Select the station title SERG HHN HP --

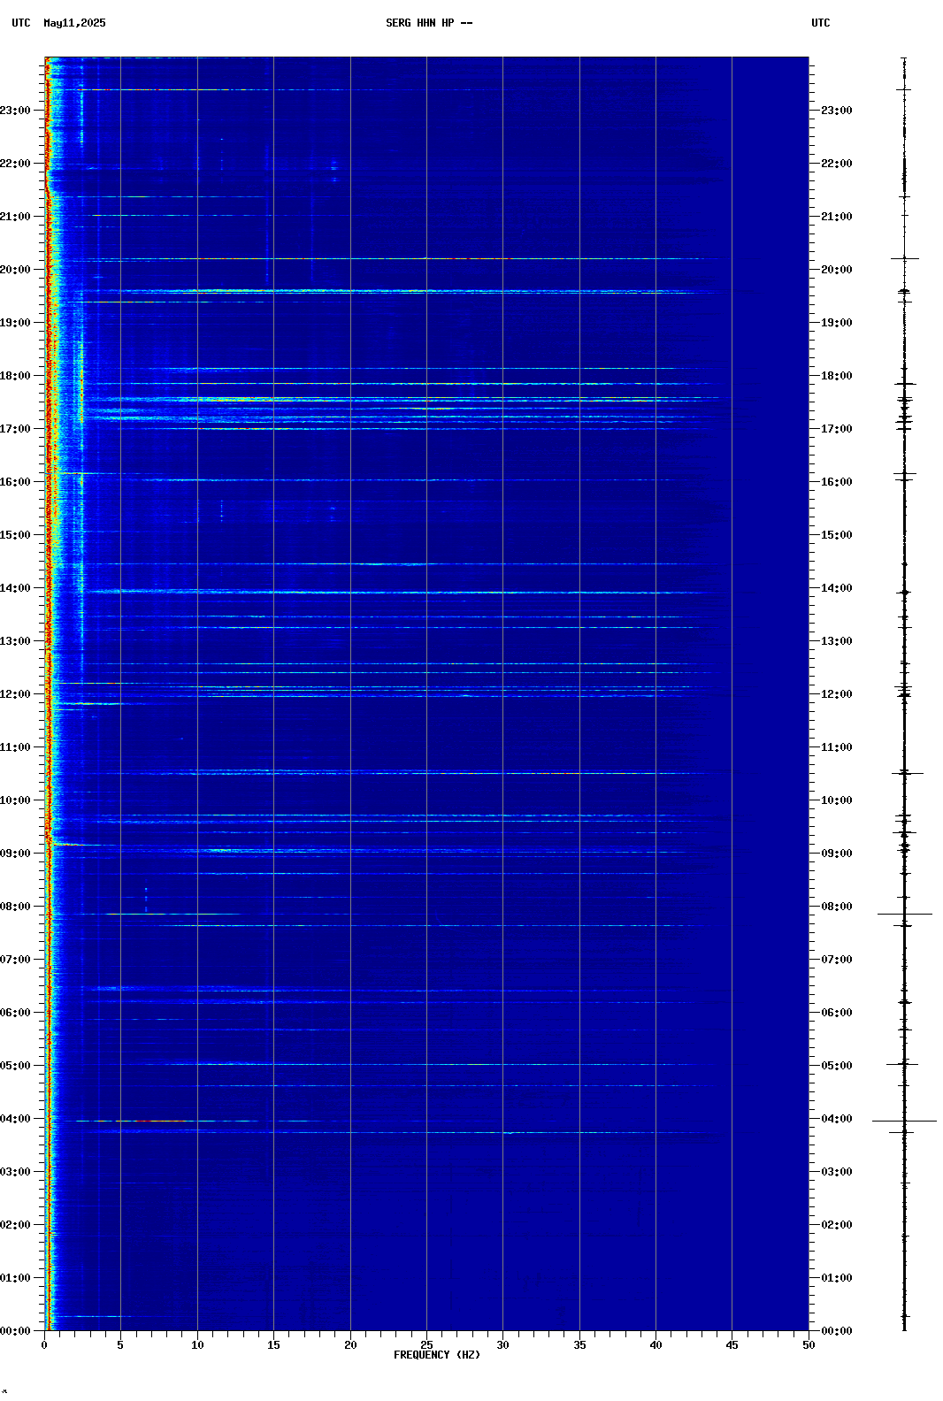pos(429,23)
